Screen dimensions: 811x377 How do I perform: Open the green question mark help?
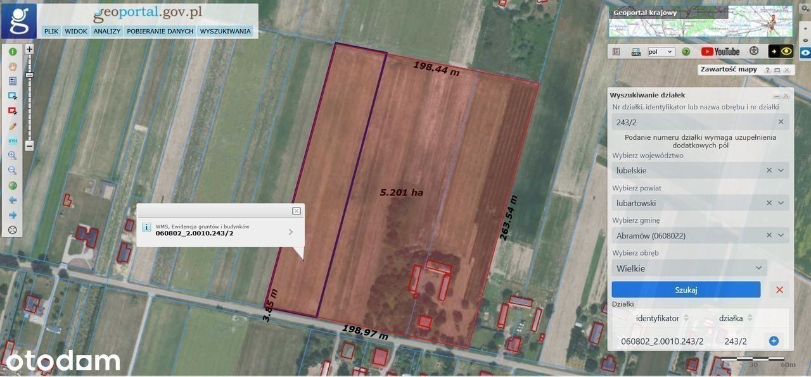click(686, 51)
